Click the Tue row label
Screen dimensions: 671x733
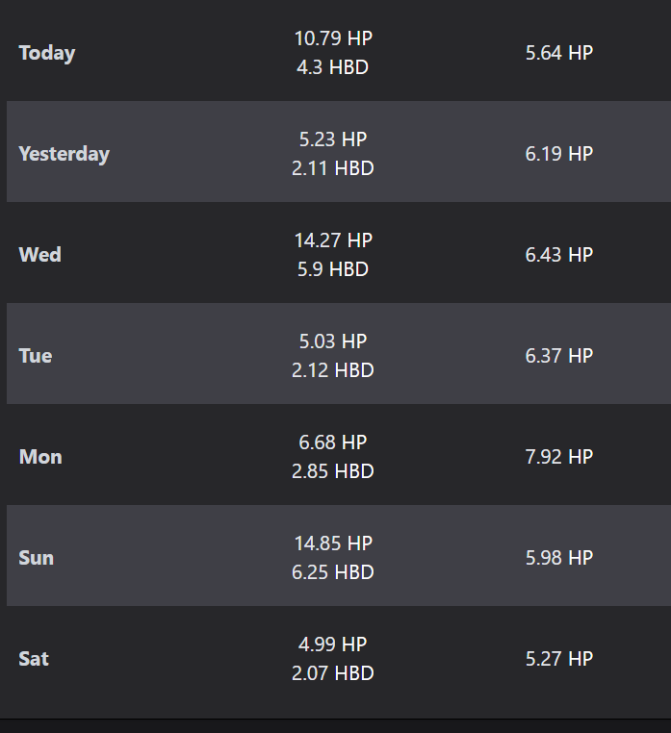pyautogui.click(x=36, y=356)
